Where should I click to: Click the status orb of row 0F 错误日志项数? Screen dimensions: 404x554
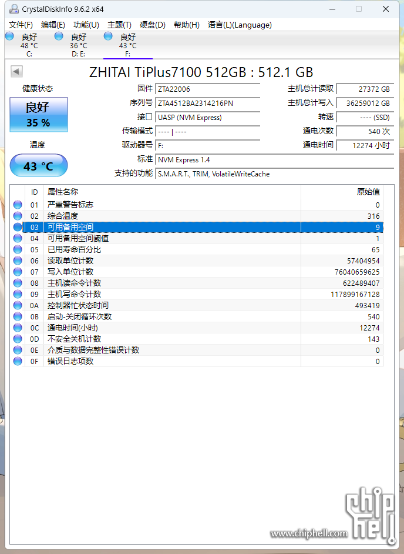[x=18, y=361]
